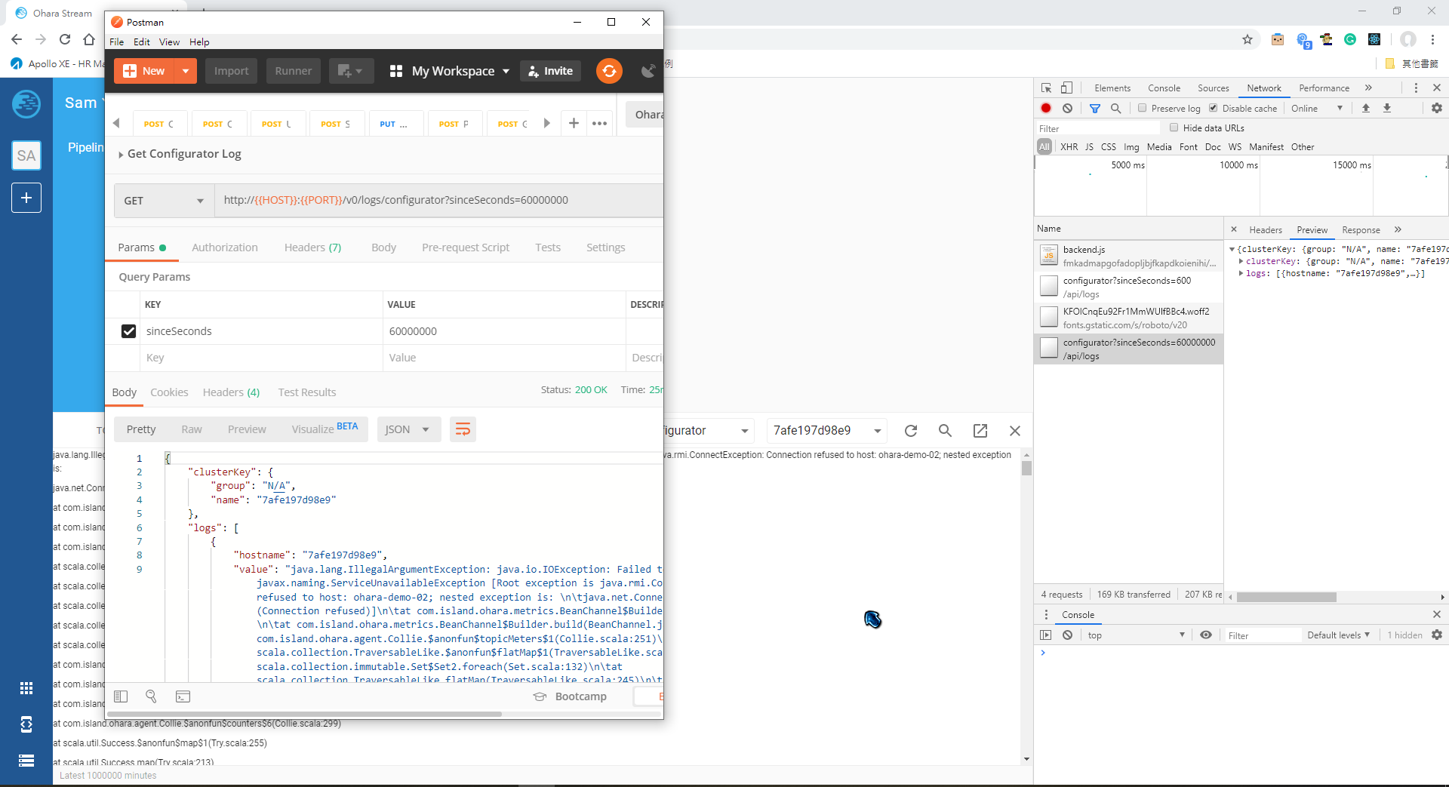
Task: Export HAR file in Network panel
Action: pyautogui.click(x=1387, y=108)
